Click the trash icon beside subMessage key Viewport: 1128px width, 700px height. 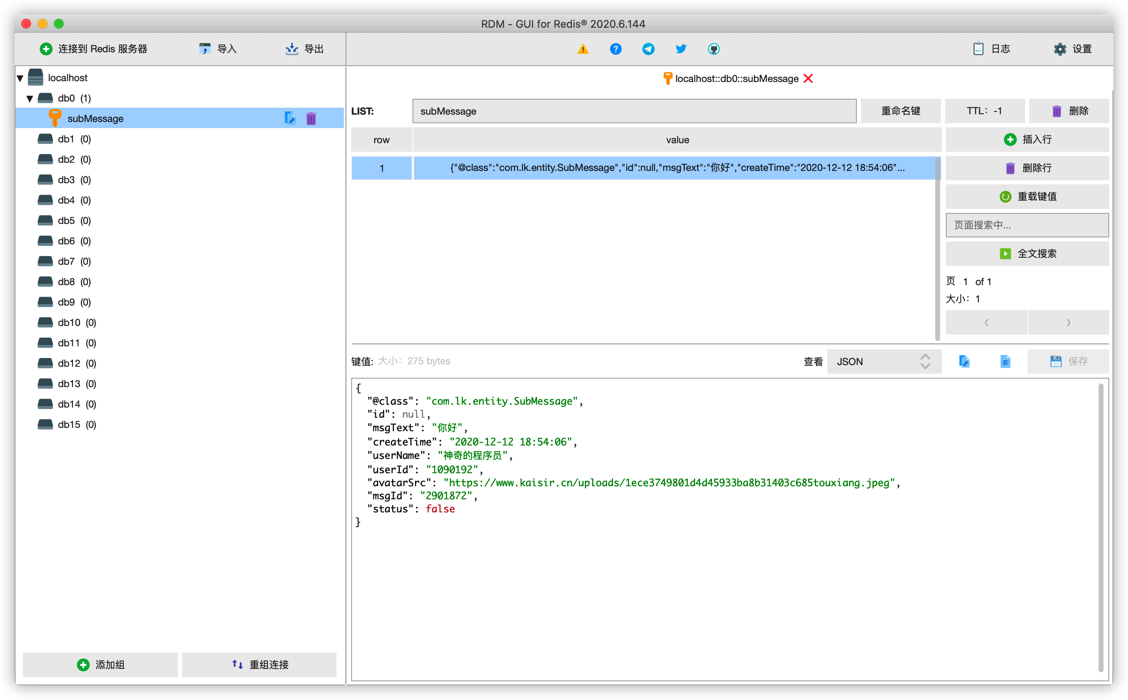click(311, 119)
